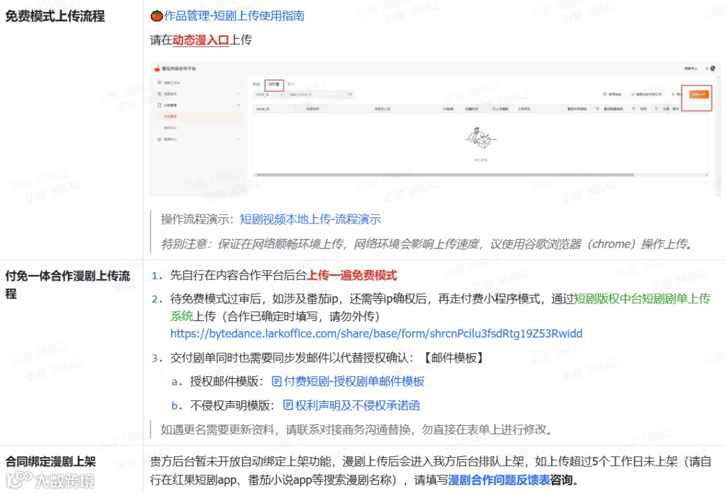Toggle the 性别 column filter funnel
The image size is (726, 494).
[657, 107]
